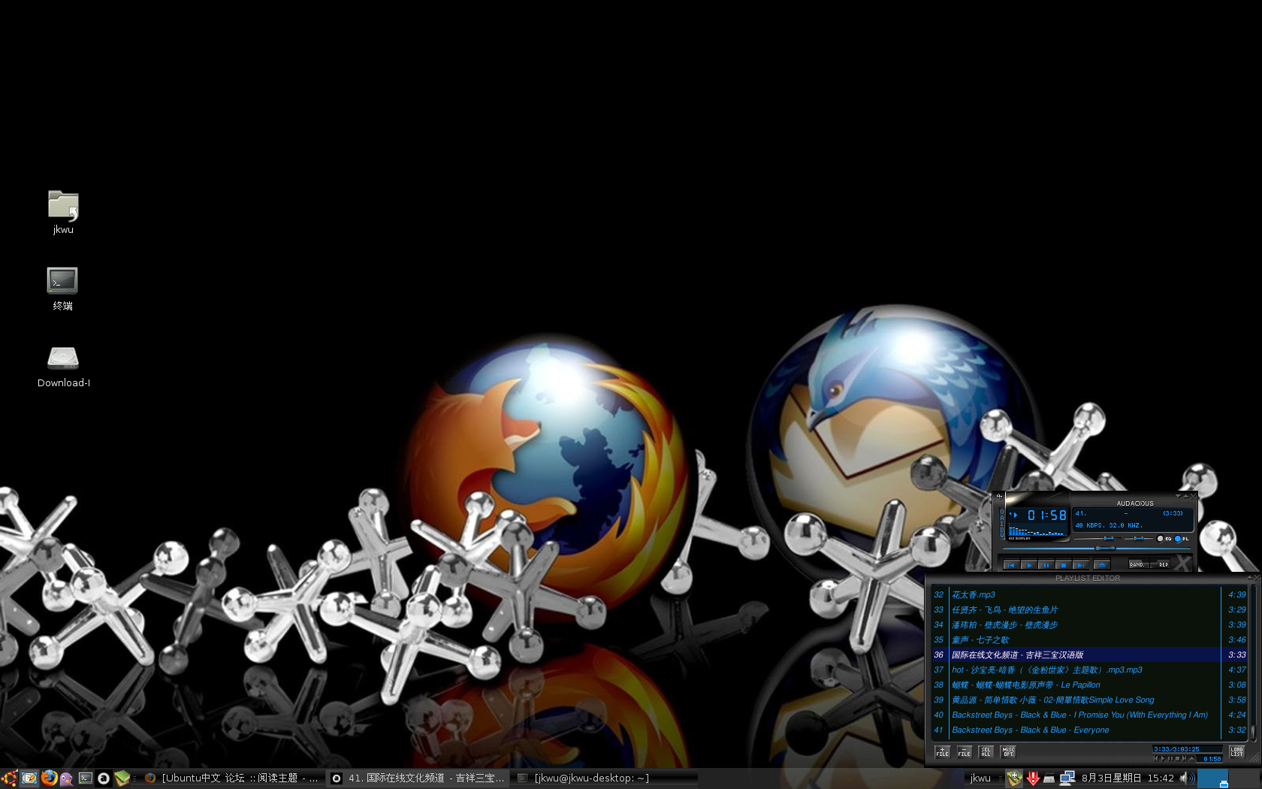Stop playback in Audacious main window

1064,565
